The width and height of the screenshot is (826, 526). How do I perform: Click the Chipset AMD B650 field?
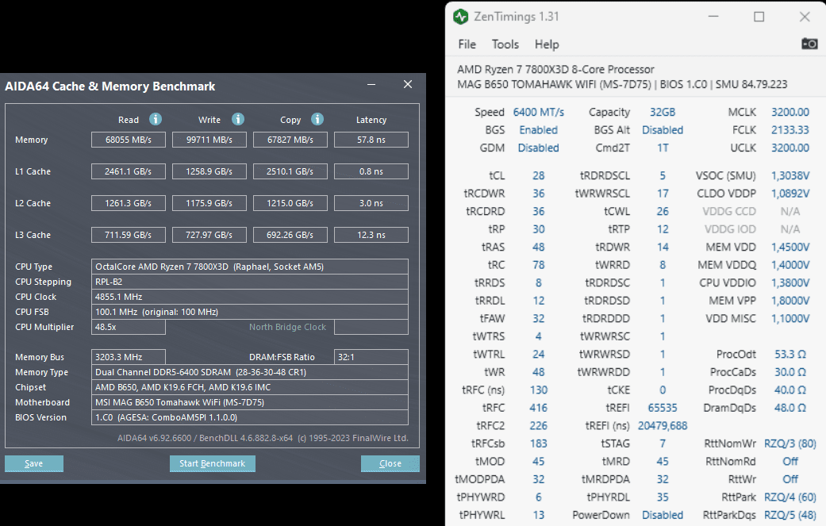[x=250, y=387]
